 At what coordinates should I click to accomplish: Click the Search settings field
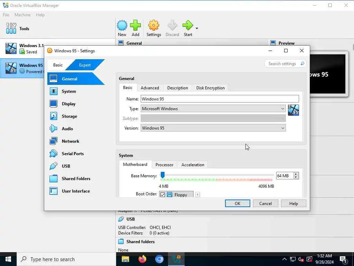282,64
